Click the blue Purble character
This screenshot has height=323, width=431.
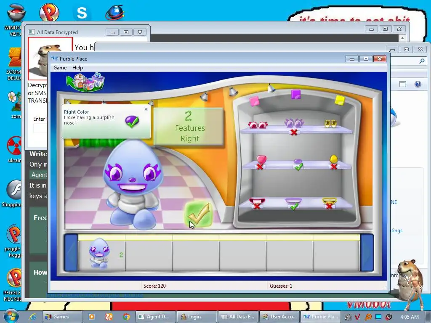point(133,184)
